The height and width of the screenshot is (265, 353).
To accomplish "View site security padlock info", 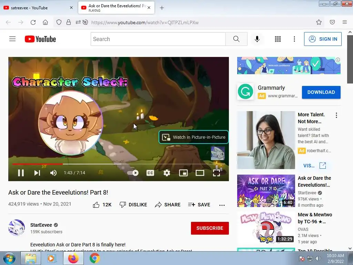I will pos(69,22).
